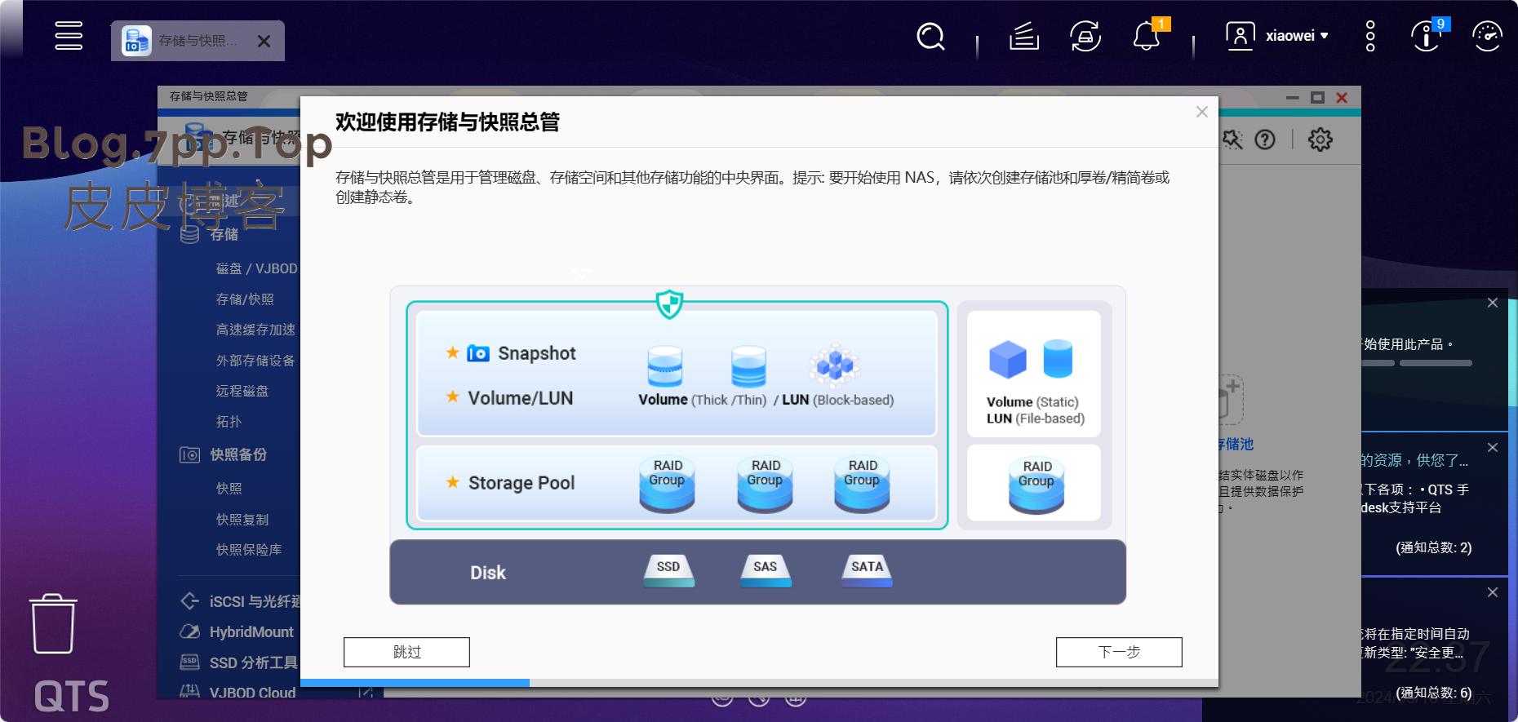Image resolution: width=1518 pixels, height=722 pixels.
Task: Close the welcome wizard dialog
Action: [1202, 112]
